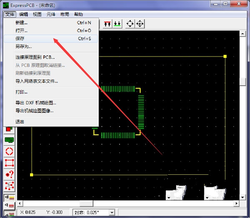
Task: Select the green trace routing tool icon
Action: click(x=9, y=140)
